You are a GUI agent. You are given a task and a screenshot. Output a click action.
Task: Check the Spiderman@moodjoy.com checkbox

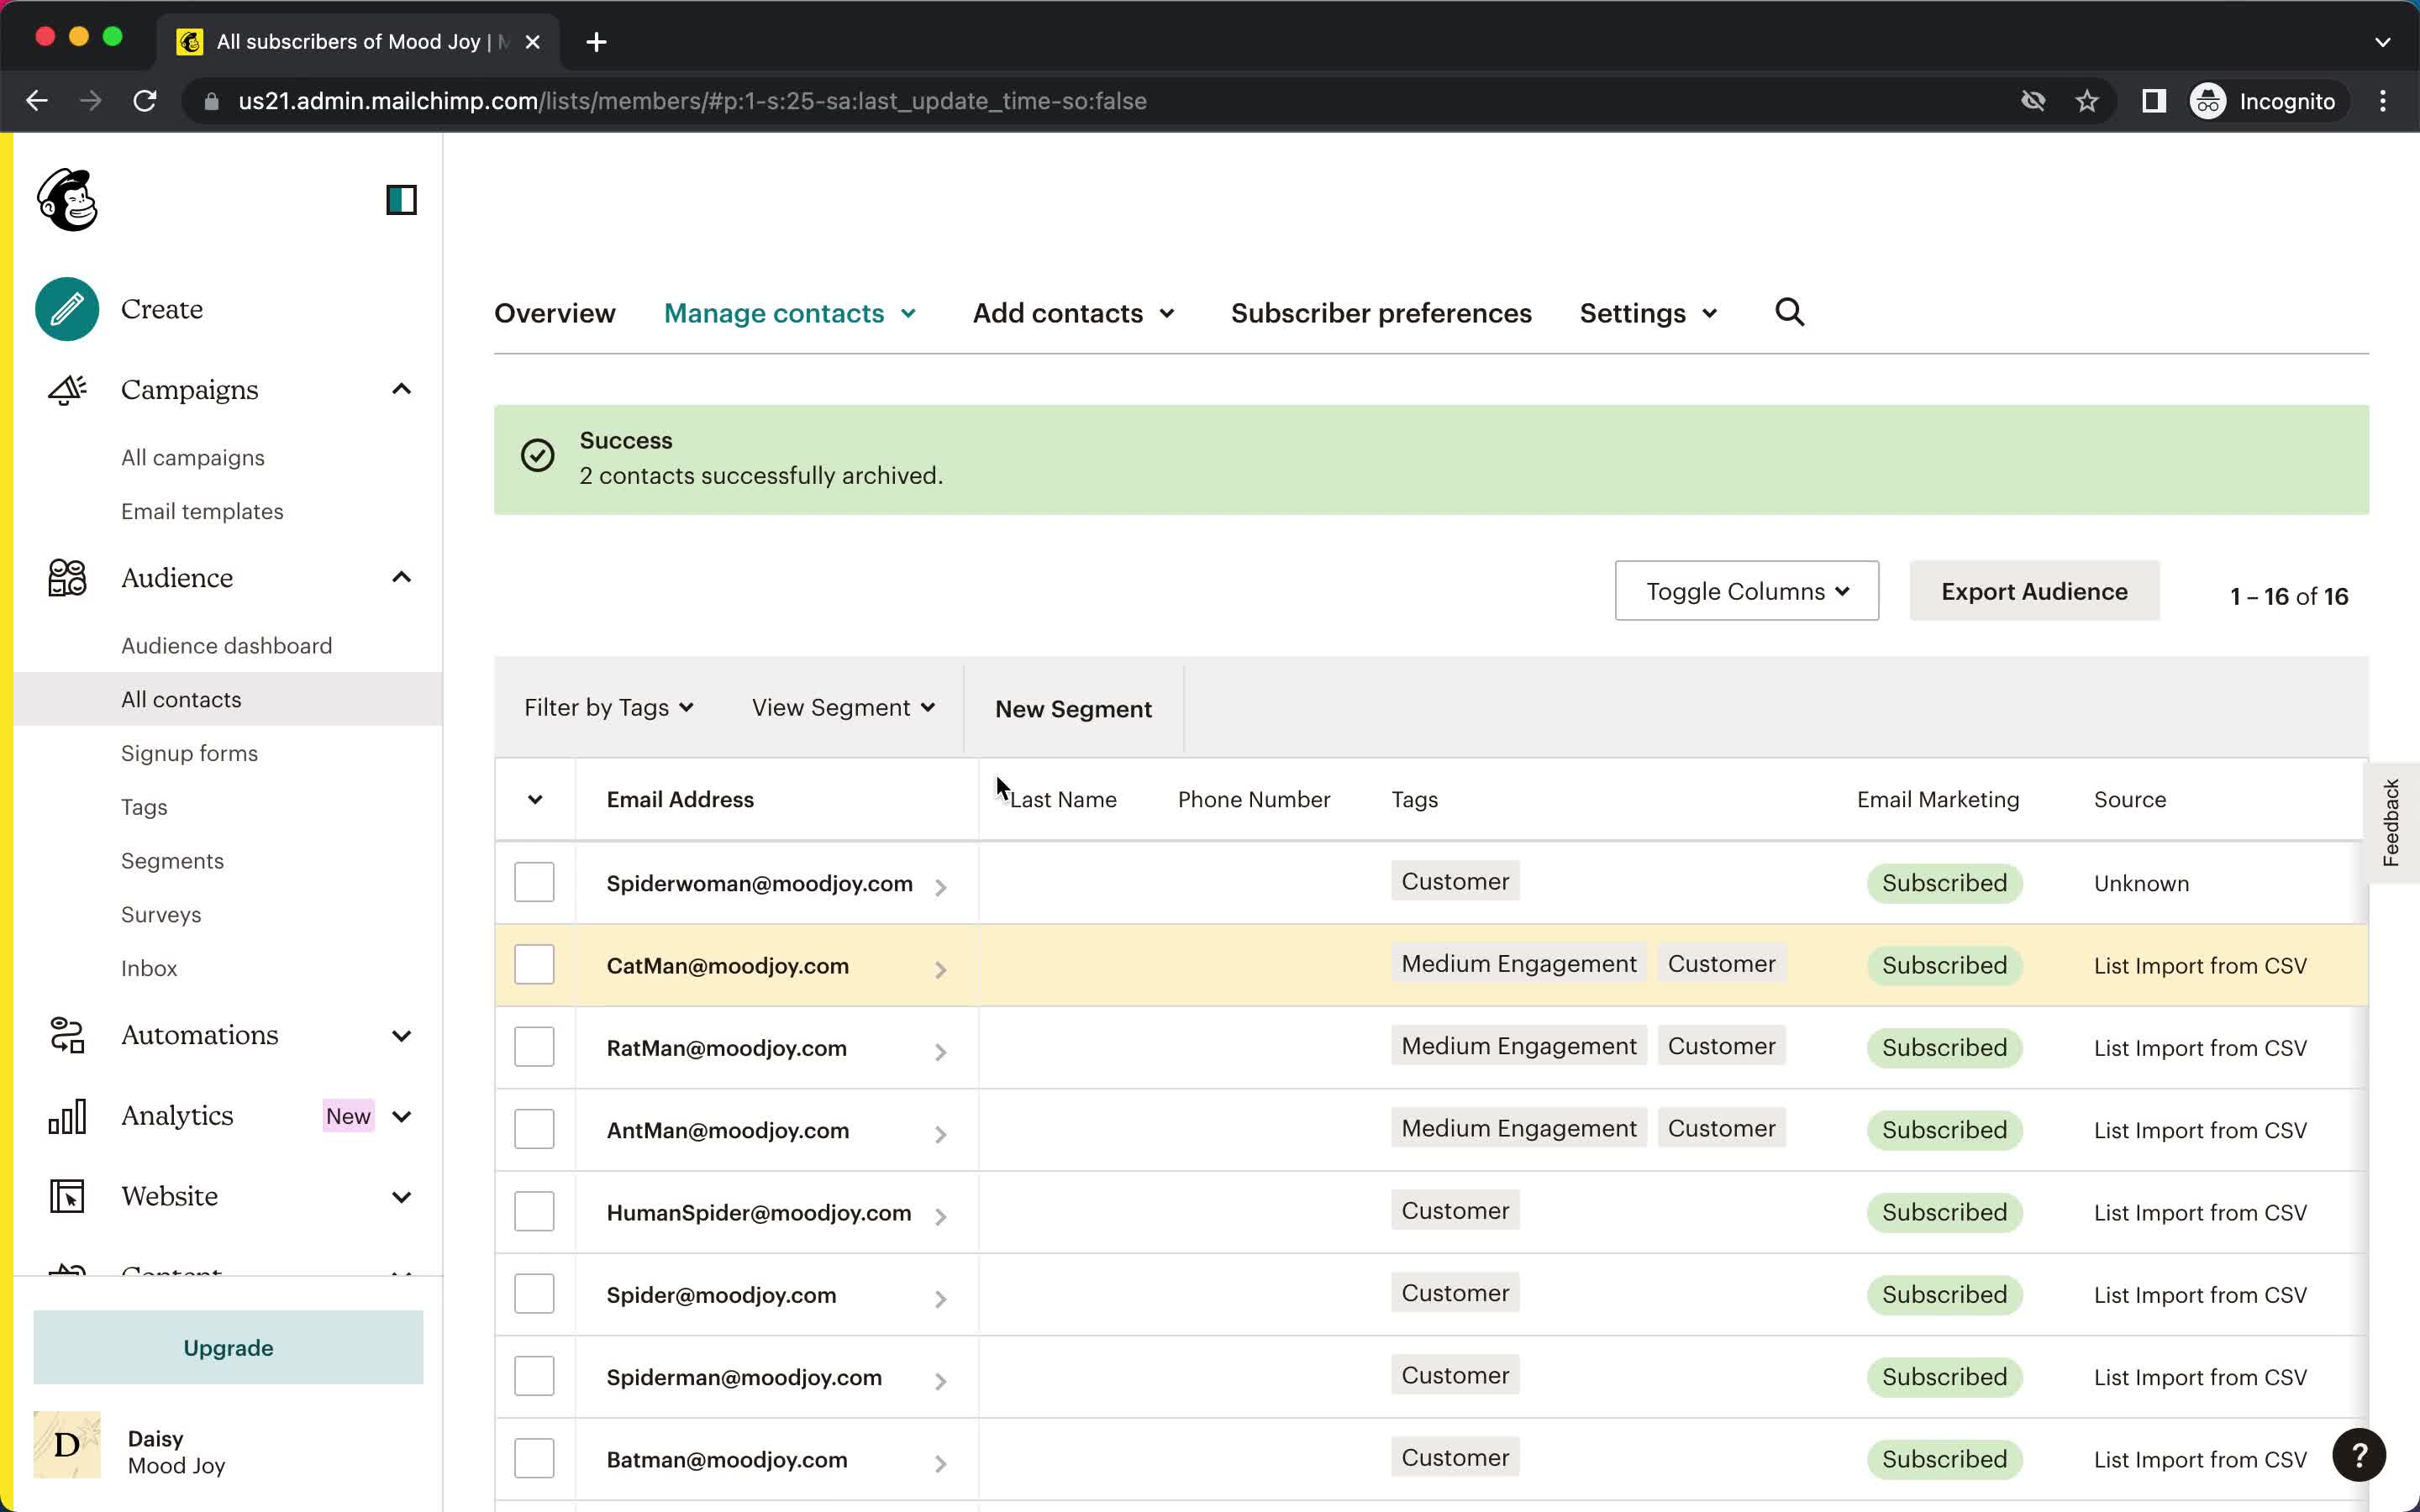pos(534,1376)
